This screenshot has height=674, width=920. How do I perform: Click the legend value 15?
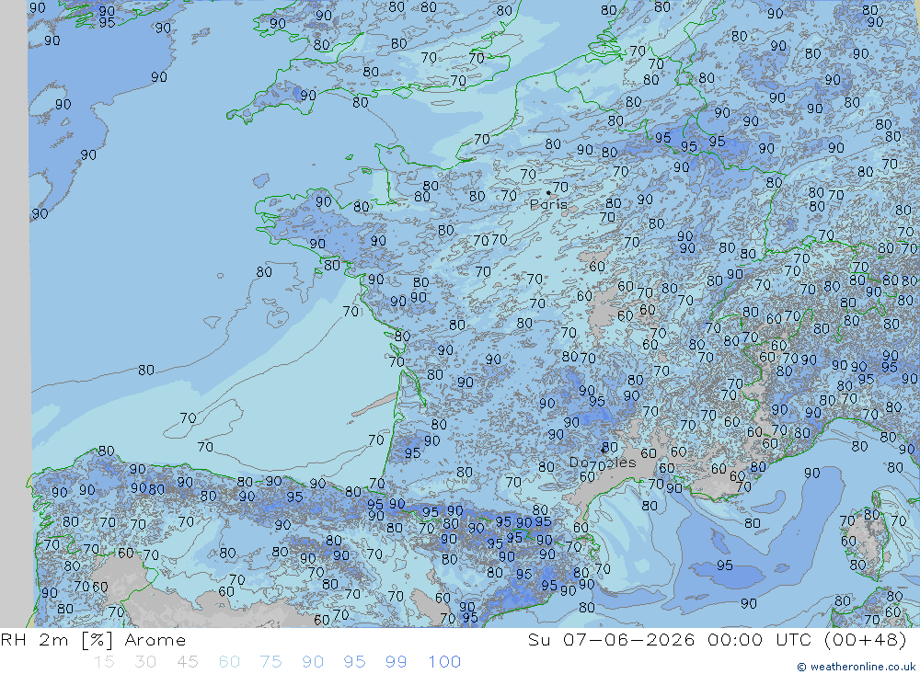[104, 662]
